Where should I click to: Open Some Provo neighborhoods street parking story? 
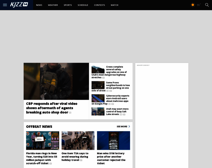pos(111,87)
